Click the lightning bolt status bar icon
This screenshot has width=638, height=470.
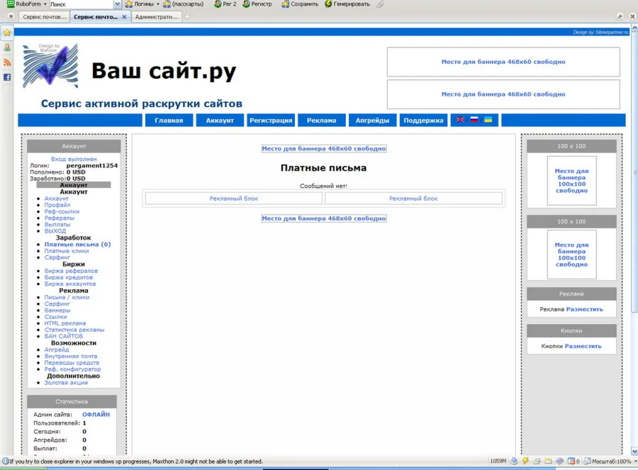(525, 461)
